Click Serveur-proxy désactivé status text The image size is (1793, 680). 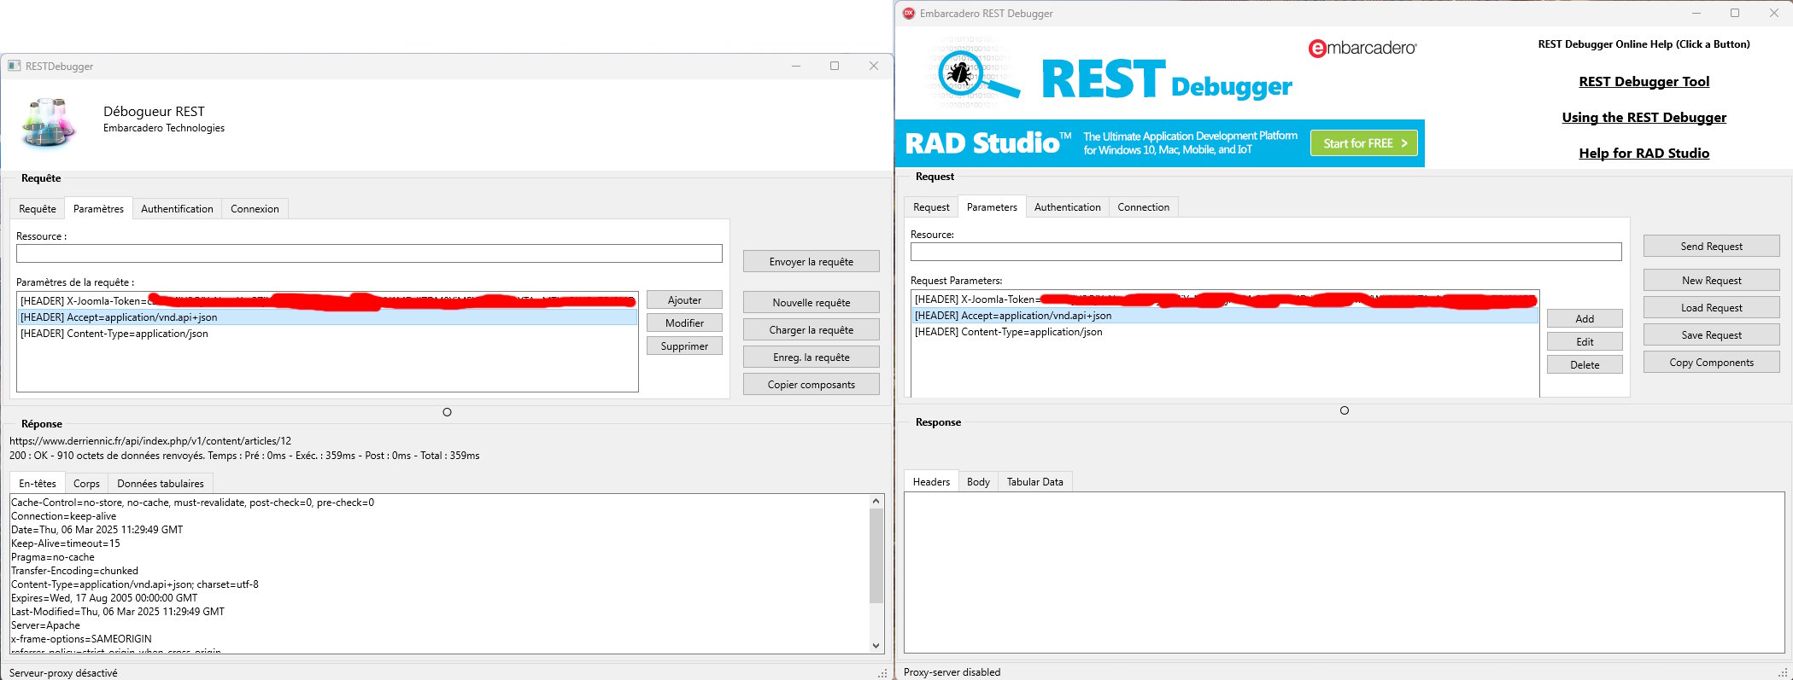tap(63, 672)
